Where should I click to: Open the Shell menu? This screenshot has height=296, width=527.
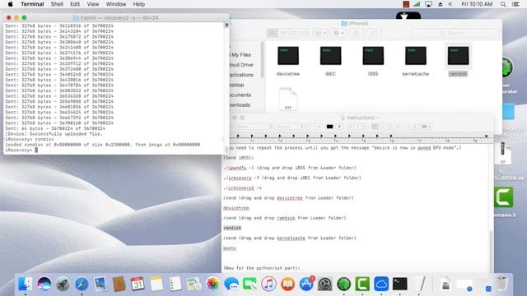pyautogui.click(x=57, y=4)
